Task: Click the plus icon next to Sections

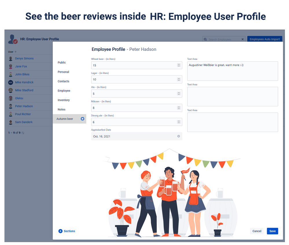Action: coord(60,231)
